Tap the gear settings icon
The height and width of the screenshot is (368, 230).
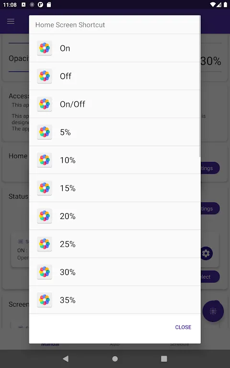coord(207,253)
